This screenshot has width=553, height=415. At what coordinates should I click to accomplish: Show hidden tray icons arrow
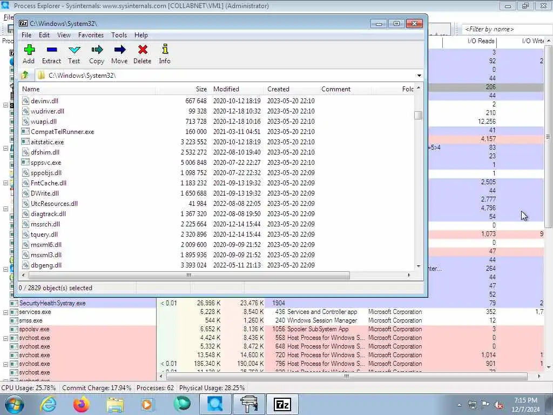click(459, 405)
